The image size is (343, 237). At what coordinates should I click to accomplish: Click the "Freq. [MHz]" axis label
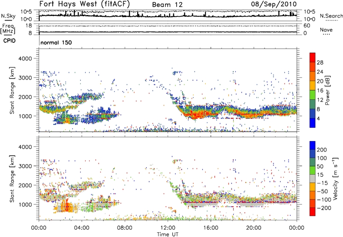(8, 29)
